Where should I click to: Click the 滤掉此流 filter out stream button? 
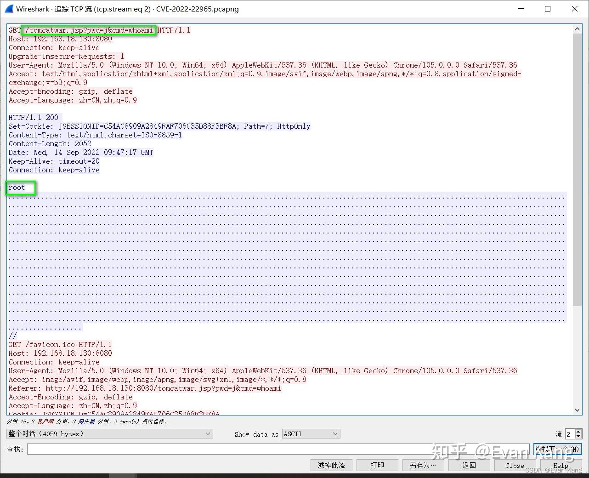pos(331,465)
